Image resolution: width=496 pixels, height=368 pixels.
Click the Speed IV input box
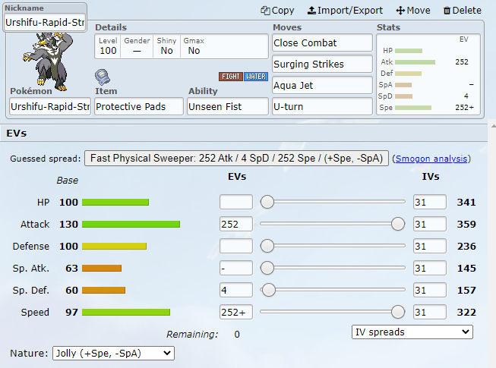pos(430,312)
